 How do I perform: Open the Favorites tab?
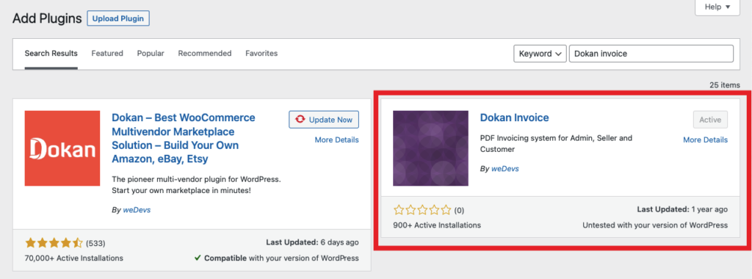click(261, 53)
